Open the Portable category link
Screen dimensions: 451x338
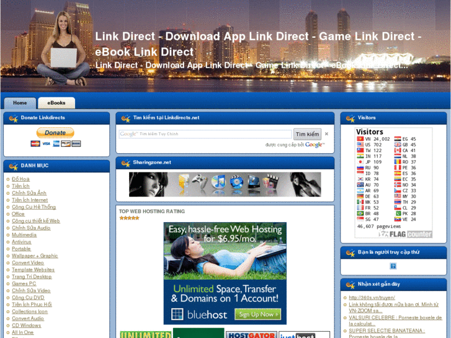tap(21, 249)
